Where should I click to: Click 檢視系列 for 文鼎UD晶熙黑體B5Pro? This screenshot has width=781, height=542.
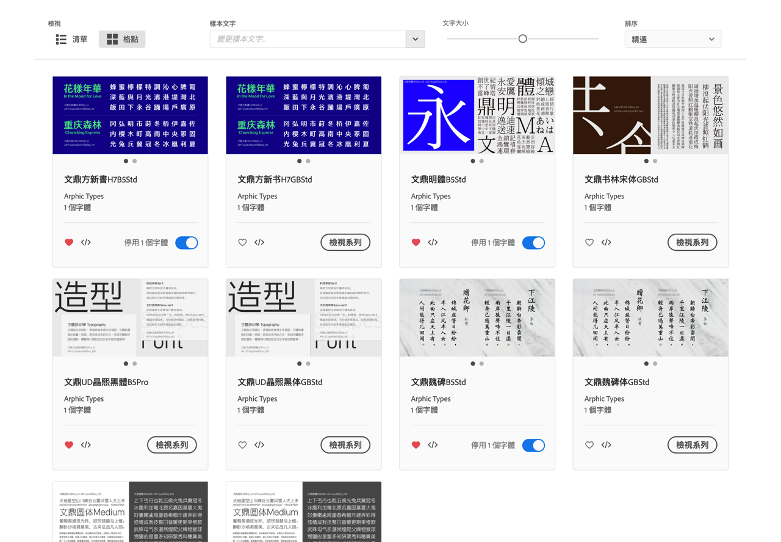pyautogui.click(x=172, y=445)
